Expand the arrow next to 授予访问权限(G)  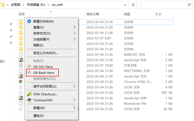tap(74, 86)
